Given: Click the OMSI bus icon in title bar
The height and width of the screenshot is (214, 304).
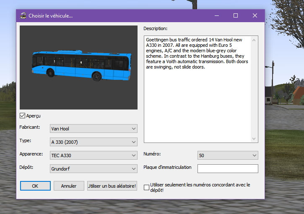Looking at the screenshot, I should tap(23, 15).
